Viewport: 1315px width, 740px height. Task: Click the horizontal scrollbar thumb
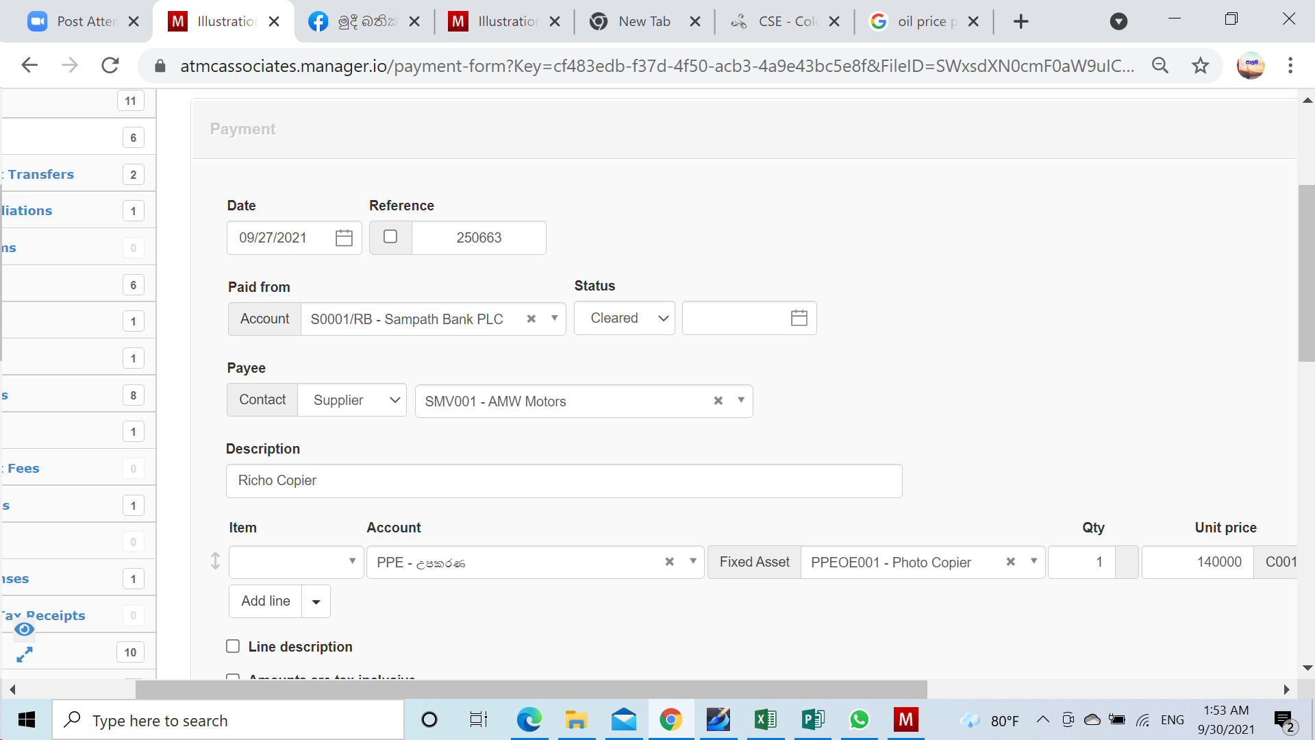(x=531, y=689)
